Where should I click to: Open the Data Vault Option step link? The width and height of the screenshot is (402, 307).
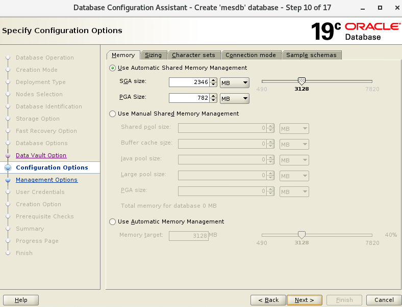pyautogui.click(x=41, y=155)
